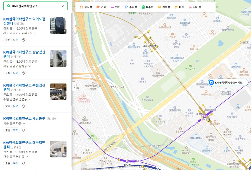Set 수원검진센터 as 출발 point
251x170 pixels.
8,106
